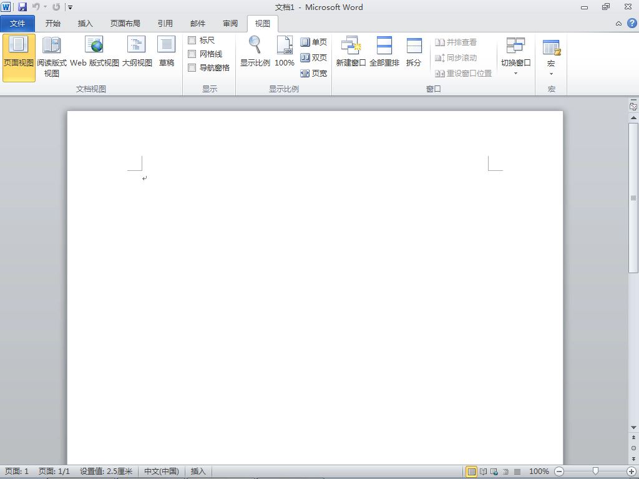Image resolution: width=639 pixels, height=479 pixels.
Task: Switch to 页面视图 (Print Layout) view
Action: pyautogui.click(x=19, y=57)
